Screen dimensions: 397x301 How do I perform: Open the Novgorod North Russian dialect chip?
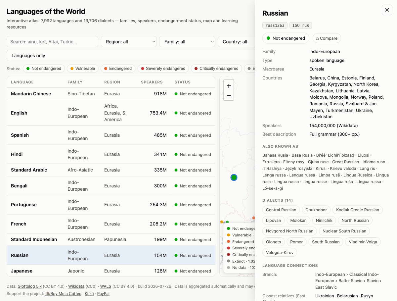[290, 231]
